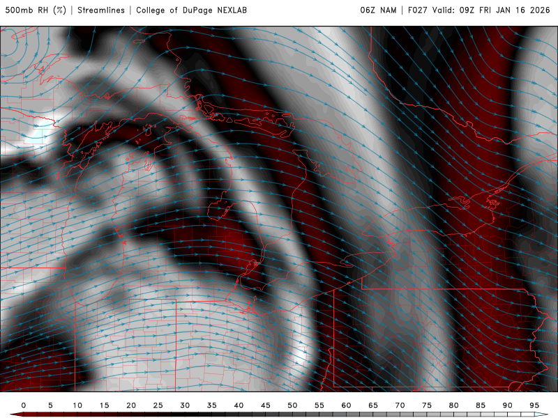Screen dimensions: 558x418
Task: Select the colorbar label "10"
Action: (77, 405)
